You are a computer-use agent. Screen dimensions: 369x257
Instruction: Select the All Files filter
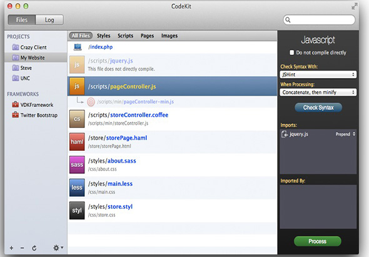(x=81, y=36)
